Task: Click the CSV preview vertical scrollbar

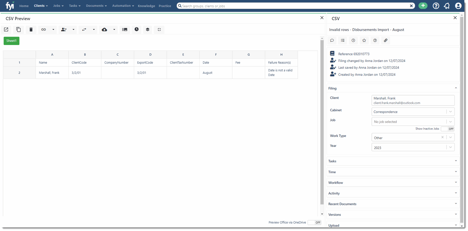Action: pos(322,122)
